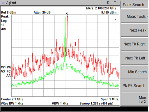Click the R remote indicator
The height and width of the screenshot is (112, 149).
coord(108,3)
